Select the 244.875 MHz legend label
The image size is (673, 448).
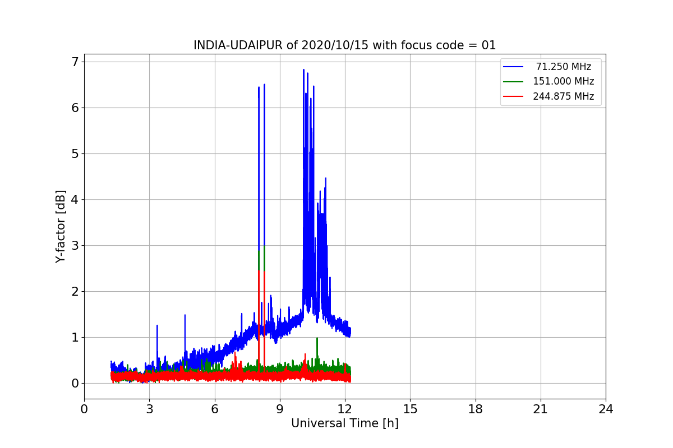pyautogui.click(x=563, y=96)
